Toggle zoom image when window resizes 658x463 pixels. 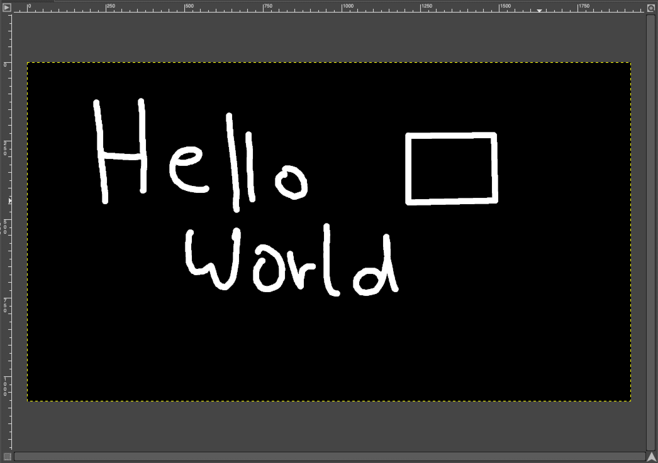pyautogui.click(x=651, y=8)
